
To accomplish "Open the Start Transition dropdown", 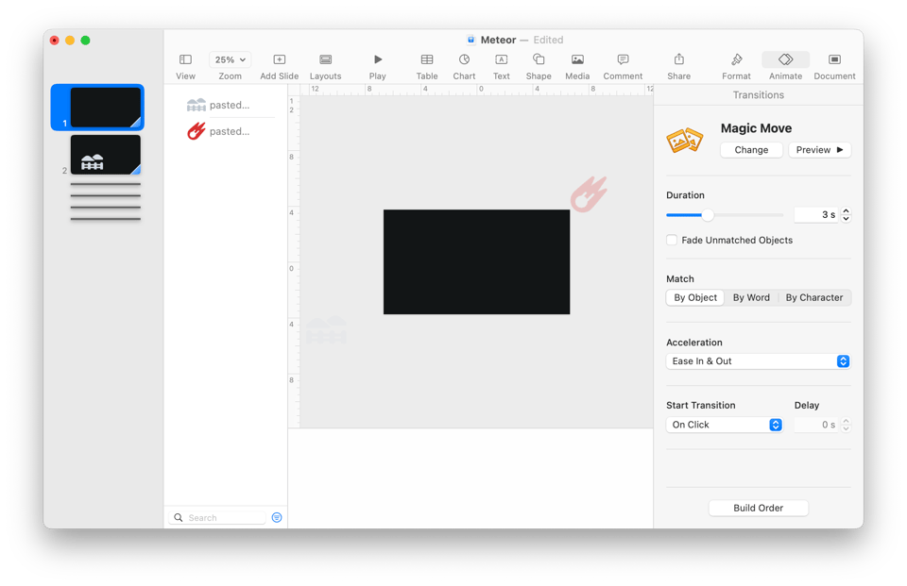I will click(724, 424).
